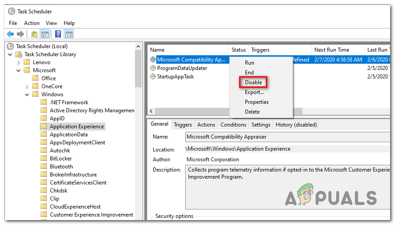
Task: Click the Back arrow toolbar icon
Action: [x=10, y=34]
